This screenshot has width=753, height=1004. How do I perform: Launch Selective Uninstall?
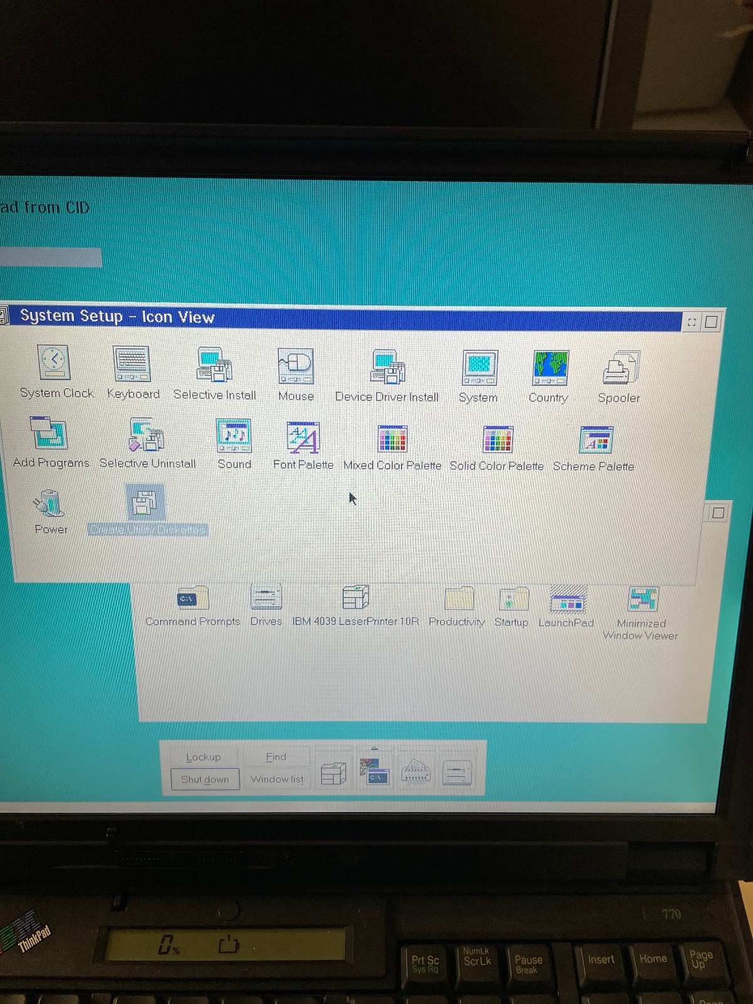(x=146, y=435)
